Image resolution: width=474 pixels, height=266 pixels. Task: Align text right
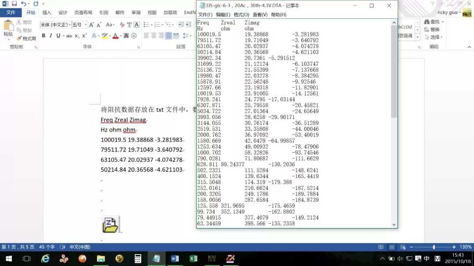(x=162, y=36)
